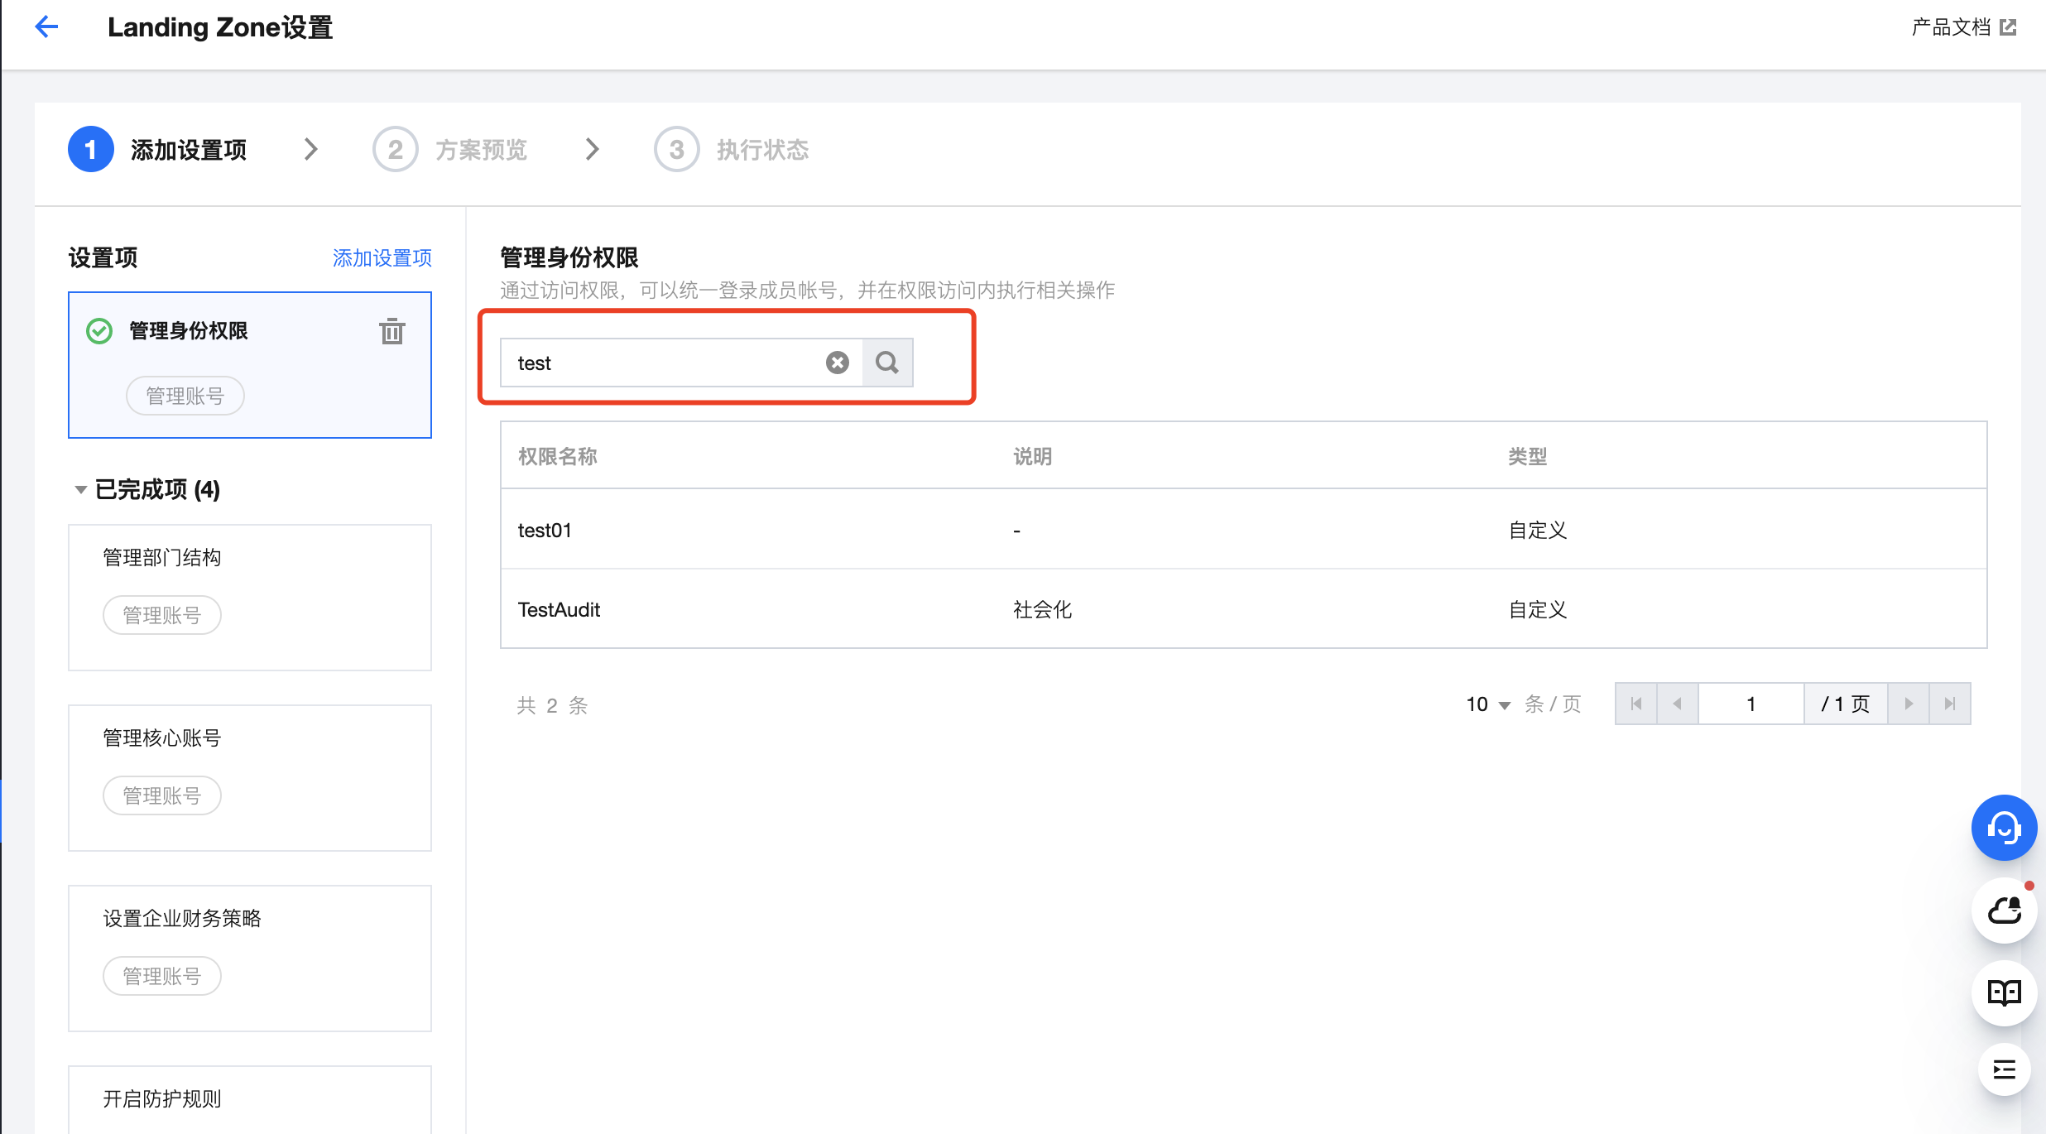Open the documentation book floating icon
The width and height of the screenshot is (2046, 1134).
pyautogui.click(x=2003, y=992)
